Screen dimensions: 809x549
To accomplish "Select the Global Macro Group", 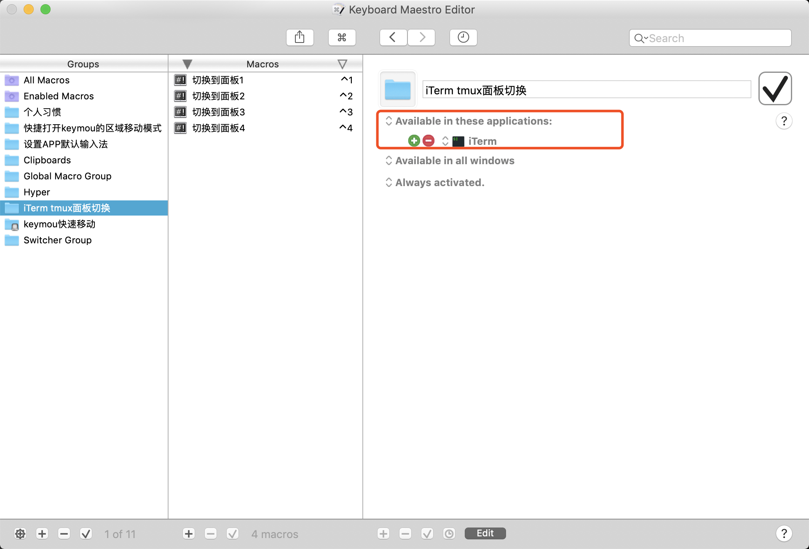I will [x=67, y=176].
